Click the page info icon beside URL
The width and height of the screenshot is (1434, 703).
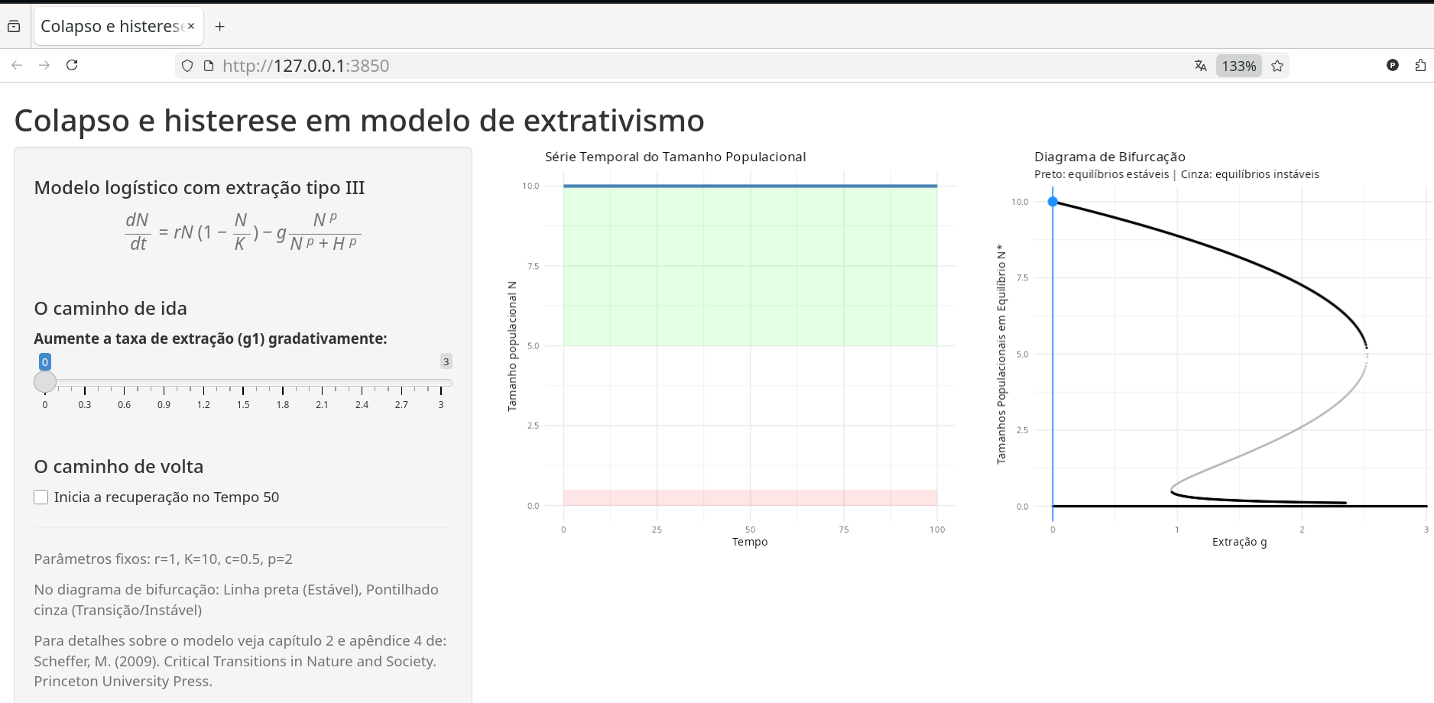pyautogui.click(x=209, y=66)
